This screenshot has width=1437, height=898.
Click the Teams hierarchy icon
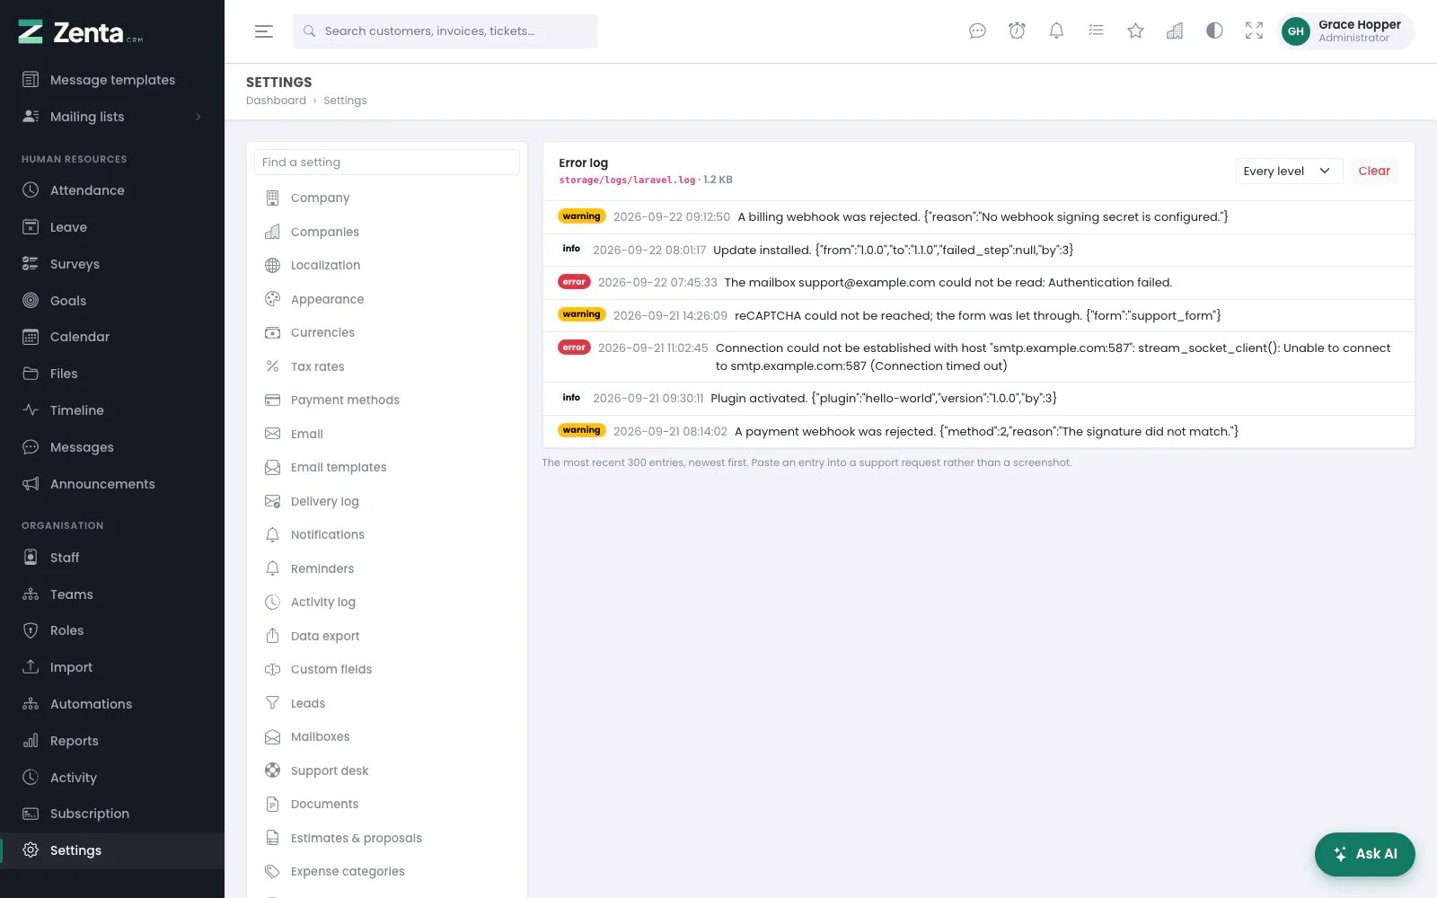(31, 594)
